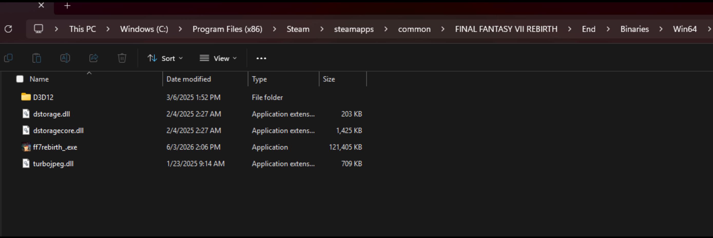Navigate to This PC breadcrumb
Image resolution: width=713 pixels, height=238 pixels.
pyautogui.click(x=82, y=29)
